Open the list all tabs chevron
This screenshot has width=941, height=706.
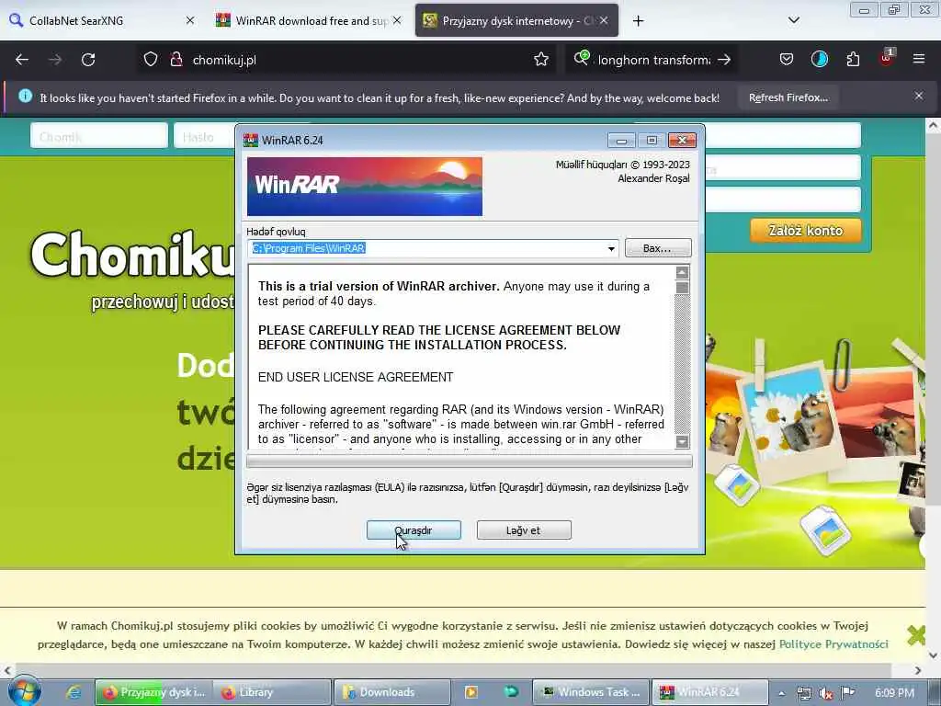tap(793, 20)
